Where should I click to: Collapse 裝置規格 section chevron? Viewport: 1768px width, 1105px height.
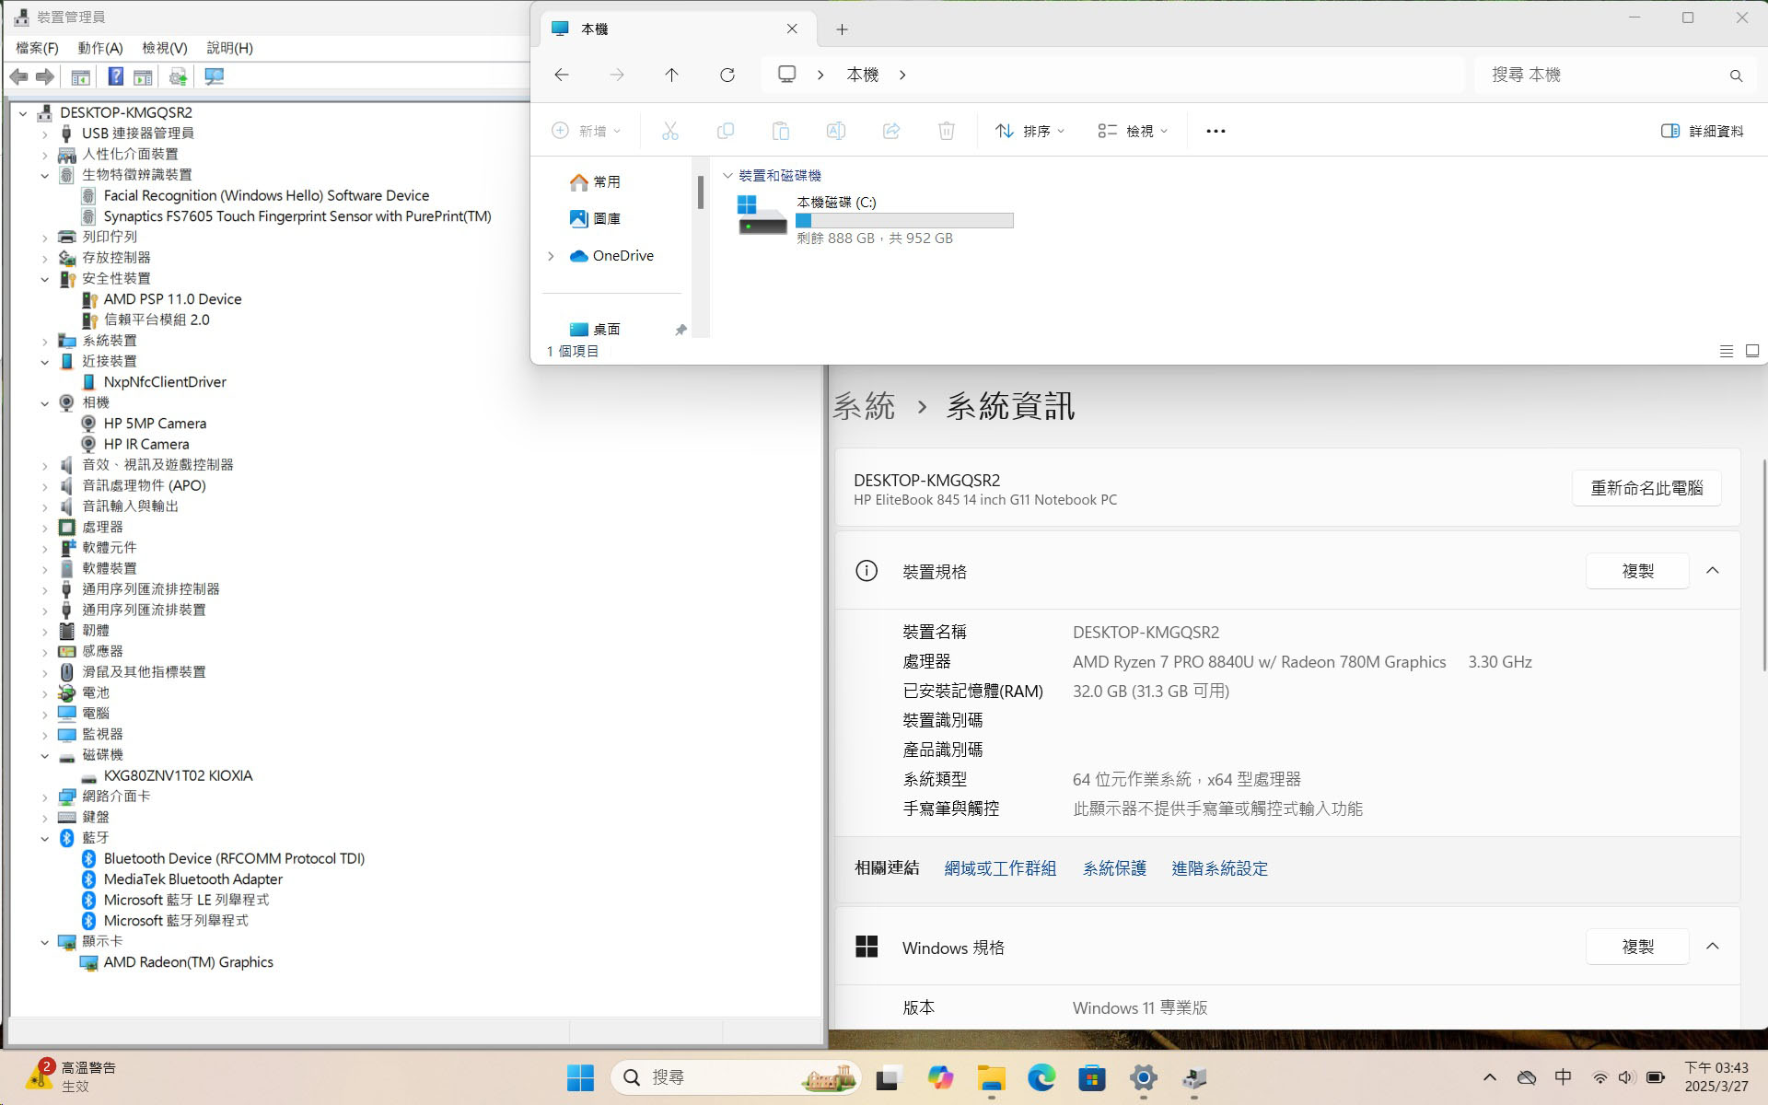click(x=1713, y=571)
